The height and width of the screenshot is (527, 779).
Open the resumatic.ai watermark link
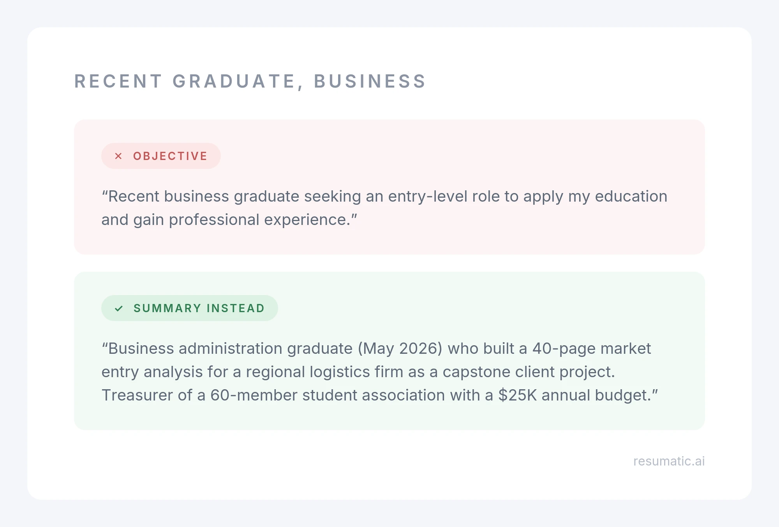click(669, 461)
